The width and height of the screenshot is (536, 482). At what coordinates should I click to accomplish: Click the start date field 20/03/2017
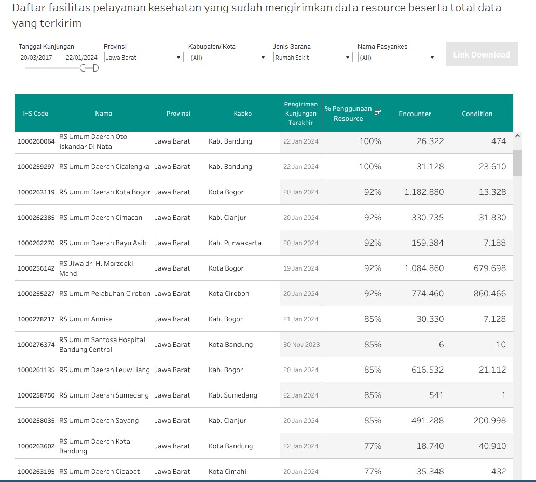pyautogui.click(x=36, y=58)
